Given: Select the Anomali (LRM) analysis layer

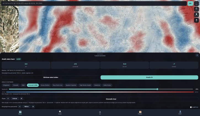Looking at the screenshot, I should tap(33, 85).
